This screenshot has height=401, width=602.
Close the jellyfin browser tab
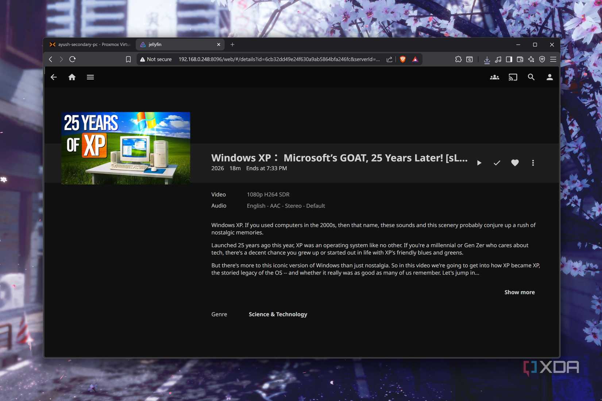coord(219,44)
